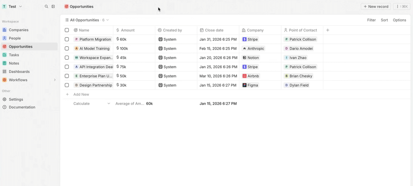
Task: Go to People in the sidebar
Action: tap(29, 38)
